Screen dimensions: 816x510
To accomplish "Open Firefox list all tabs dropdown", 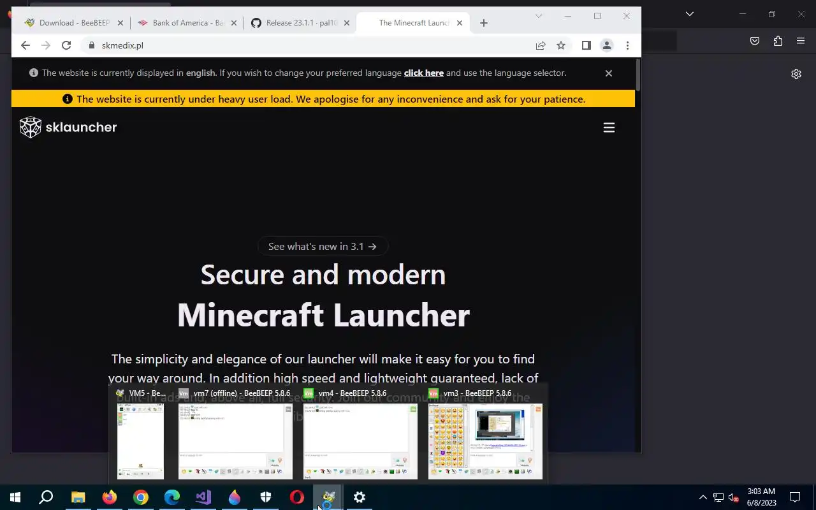I will (x=690, y=14).
